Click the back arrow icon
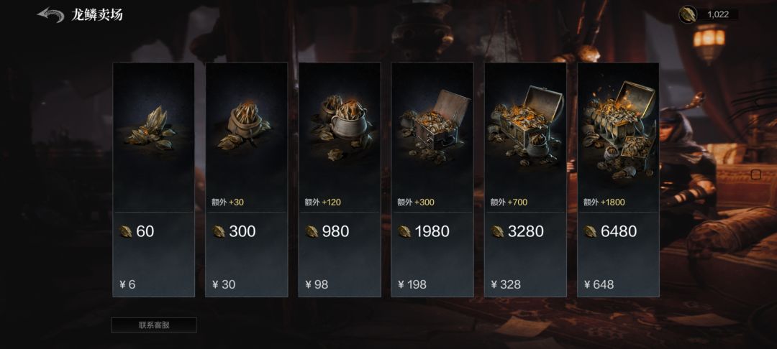 pyautogui.click(x=50, y=15)
